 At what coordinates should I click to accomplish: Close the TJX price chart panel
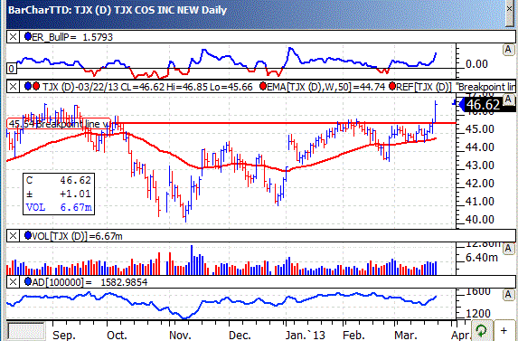tap(13, 87)
